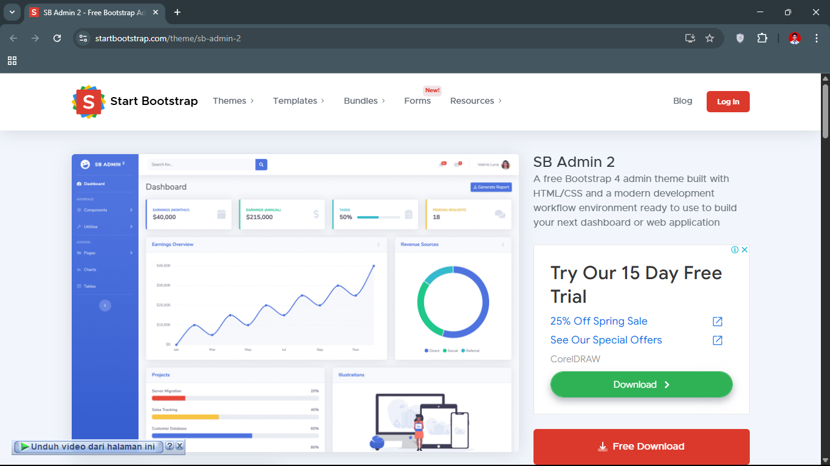The width and height of the screenshot is (830, 466).
Task: Expand the Themes dropdown menu
Action: click(x=233, y=101)
